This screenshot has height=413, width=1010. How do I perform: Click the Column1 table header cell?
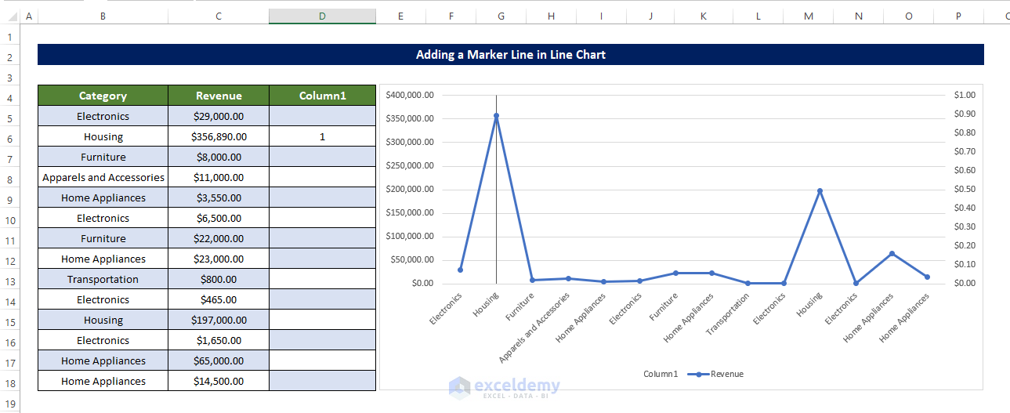point(322,96)
